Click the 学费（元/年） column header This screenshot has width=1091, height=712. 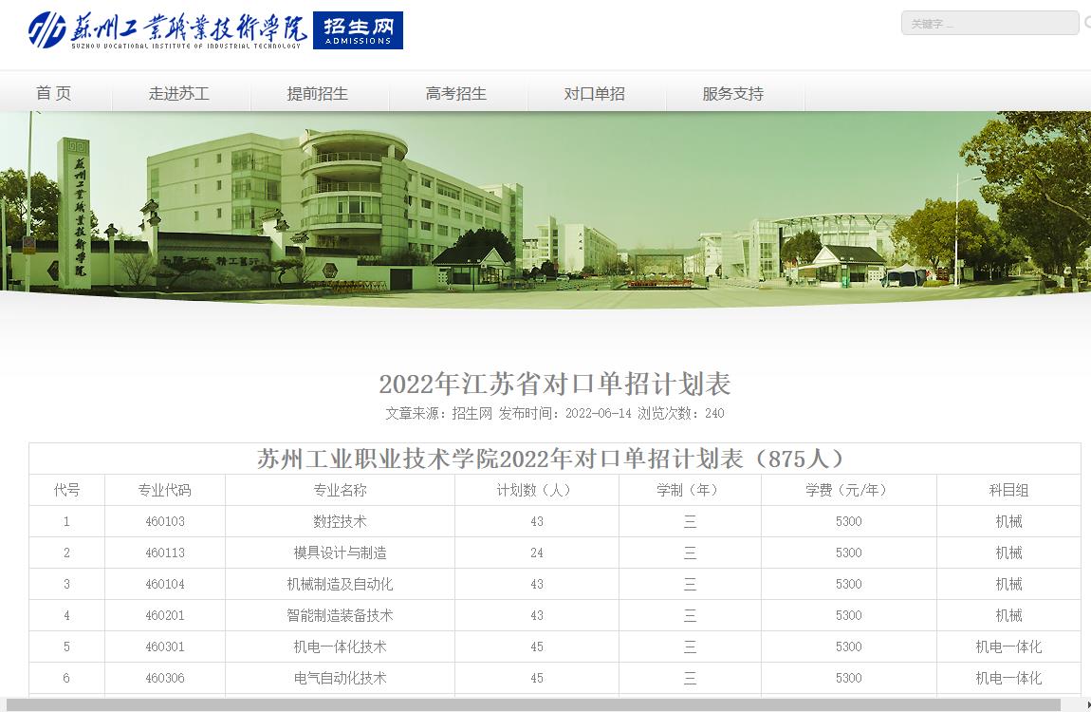[849, 490]
